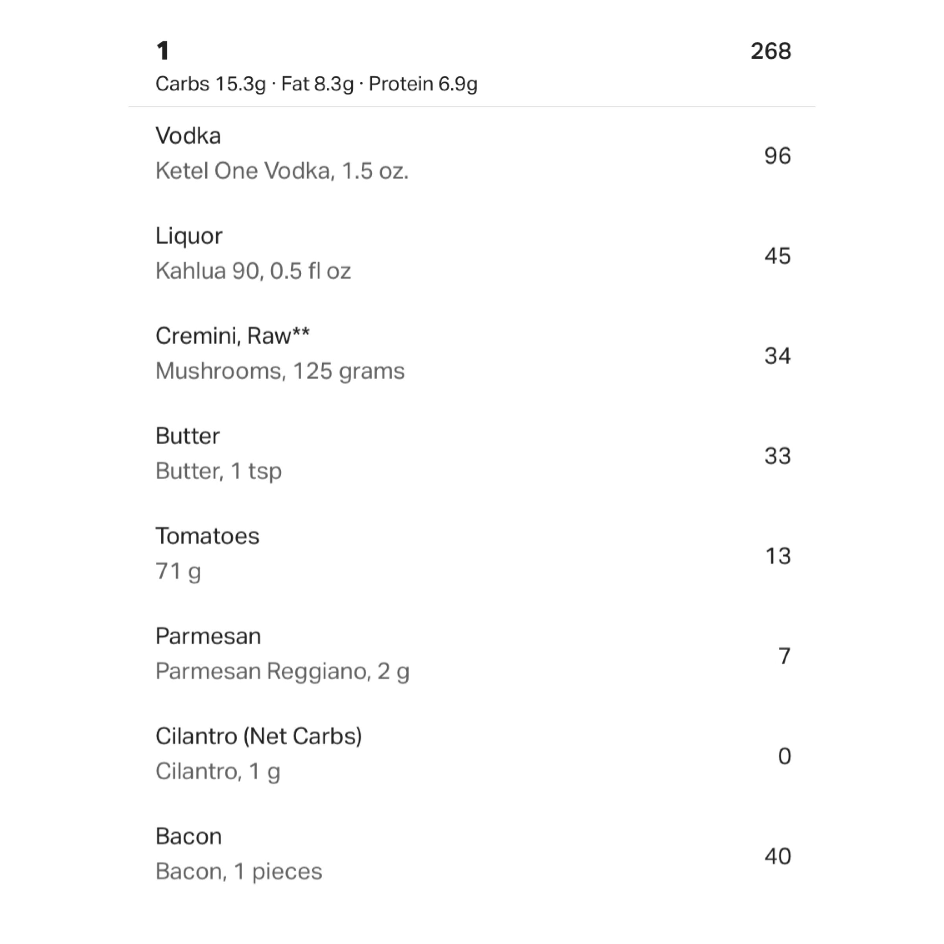Tap the 268 total calories value
944x944 pixels.
(x=771, y=51)
